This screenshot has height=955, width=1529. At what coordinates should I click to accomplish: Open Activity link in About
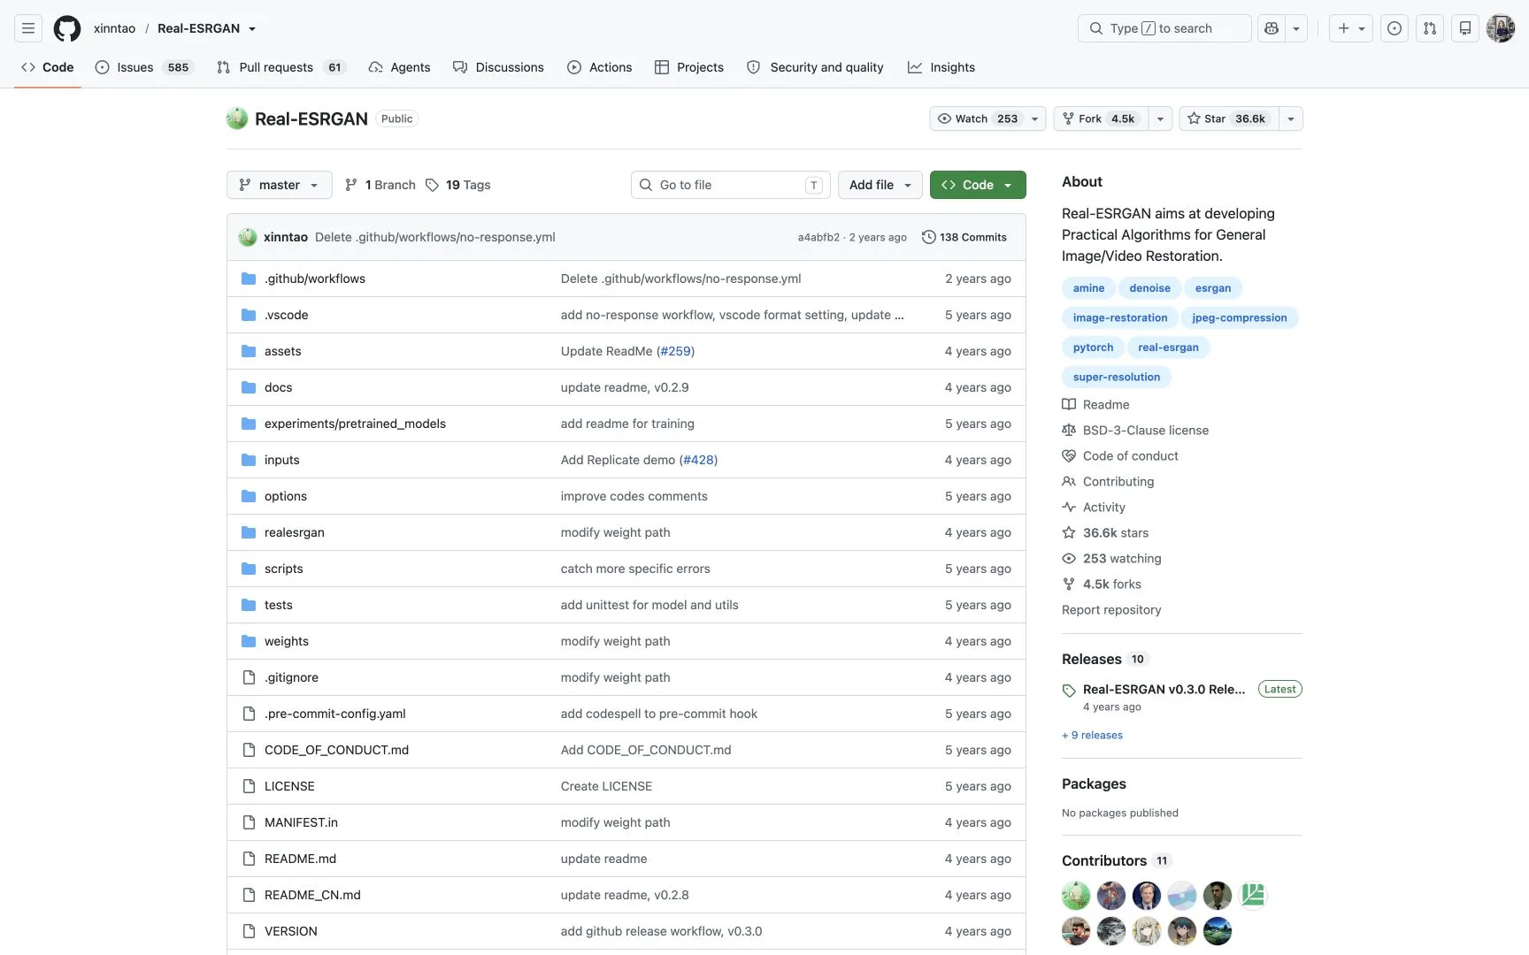point(1094,507)
